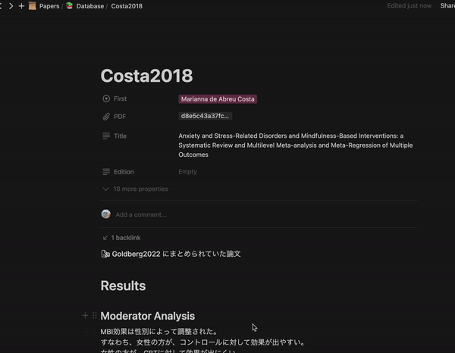This screenshot has height=353, width=455.
Task: Click the First property select icon
Action: [106, 99]
